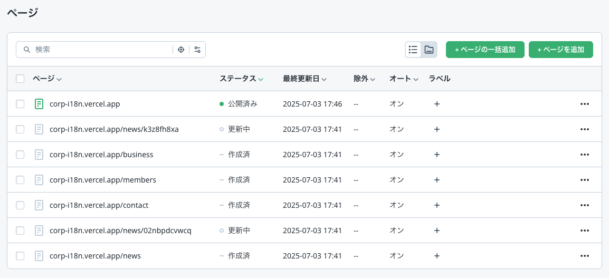This screenshot has height=278, width=609.
Task: Open the filter sliders icon beside search
Action: tap(197, 50)
